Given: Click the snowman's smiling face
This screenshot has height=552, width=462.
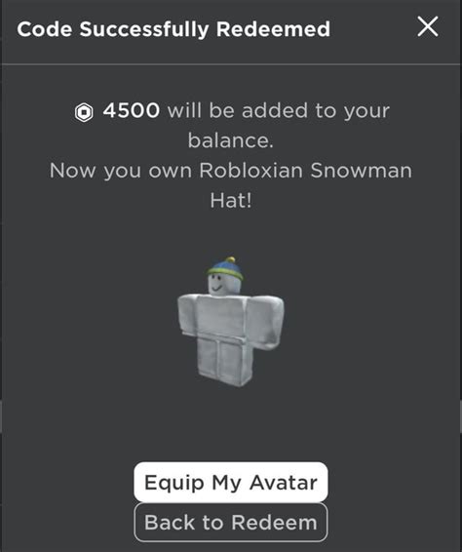Looking at the screenshot, I should pyautogui.click(x=221, y=285).
